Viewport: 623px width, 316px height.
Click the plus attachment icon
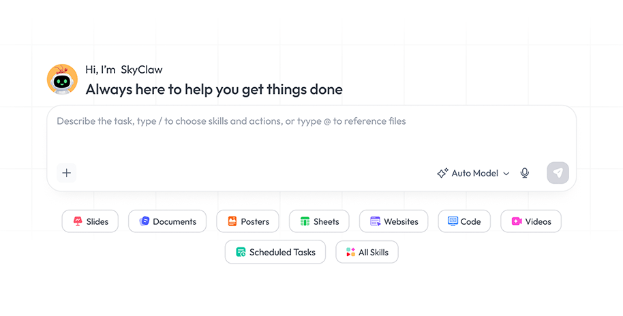(x=66, y=173)
